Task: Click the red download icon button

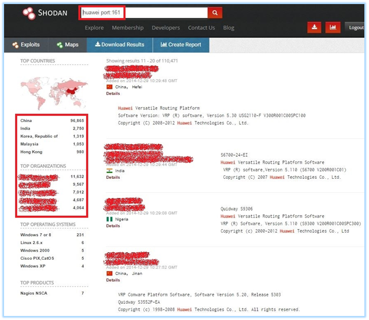Action: [x=314, y=27]
